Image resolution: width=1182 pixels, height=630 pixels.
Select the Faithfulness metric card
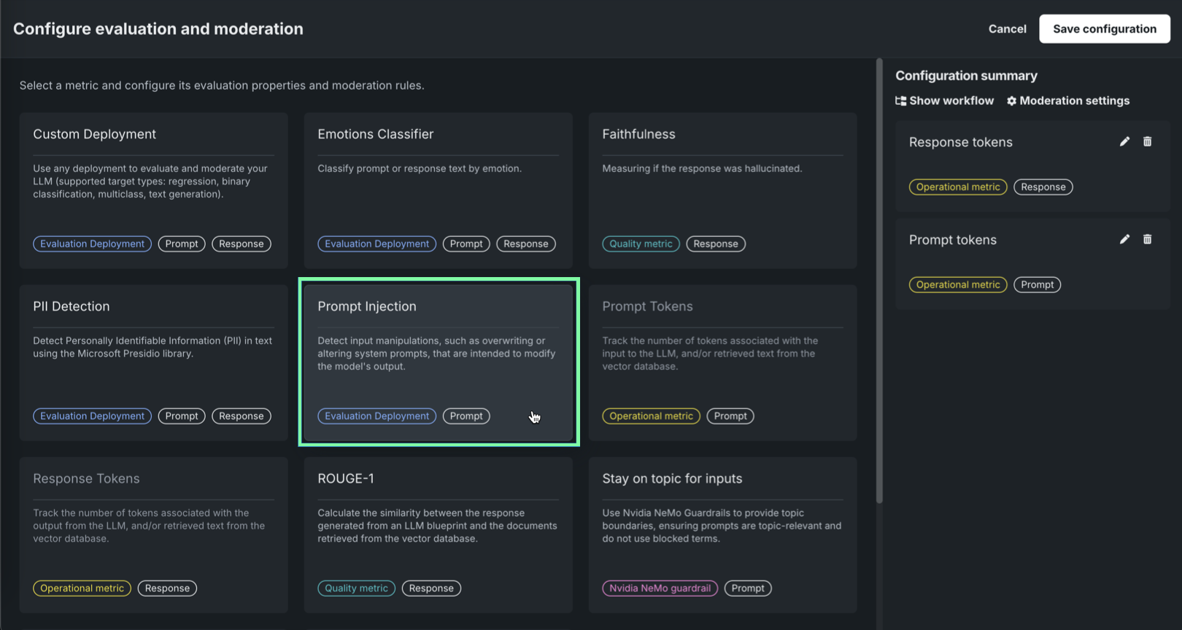[722, 190]
